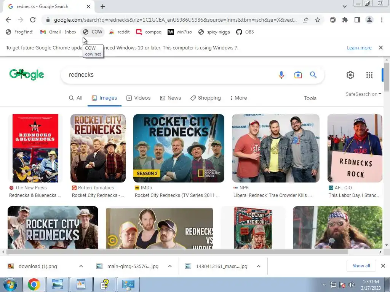Open the compaq bookmark
Image resolution: width=390 pixels, height=292 pixels.
(x=149, y=32)
